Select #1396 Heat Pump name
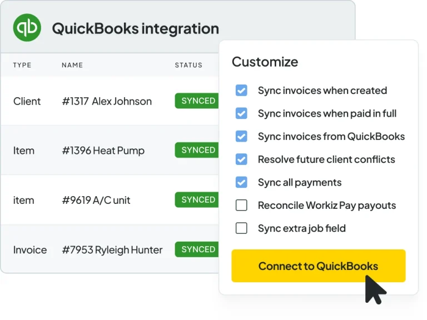This screenshot has width=427, height=320. click(103, 151)
